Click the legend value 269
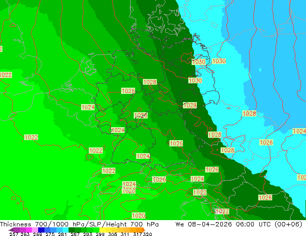This screenshot has width=306, height=236. coord(38,234)
